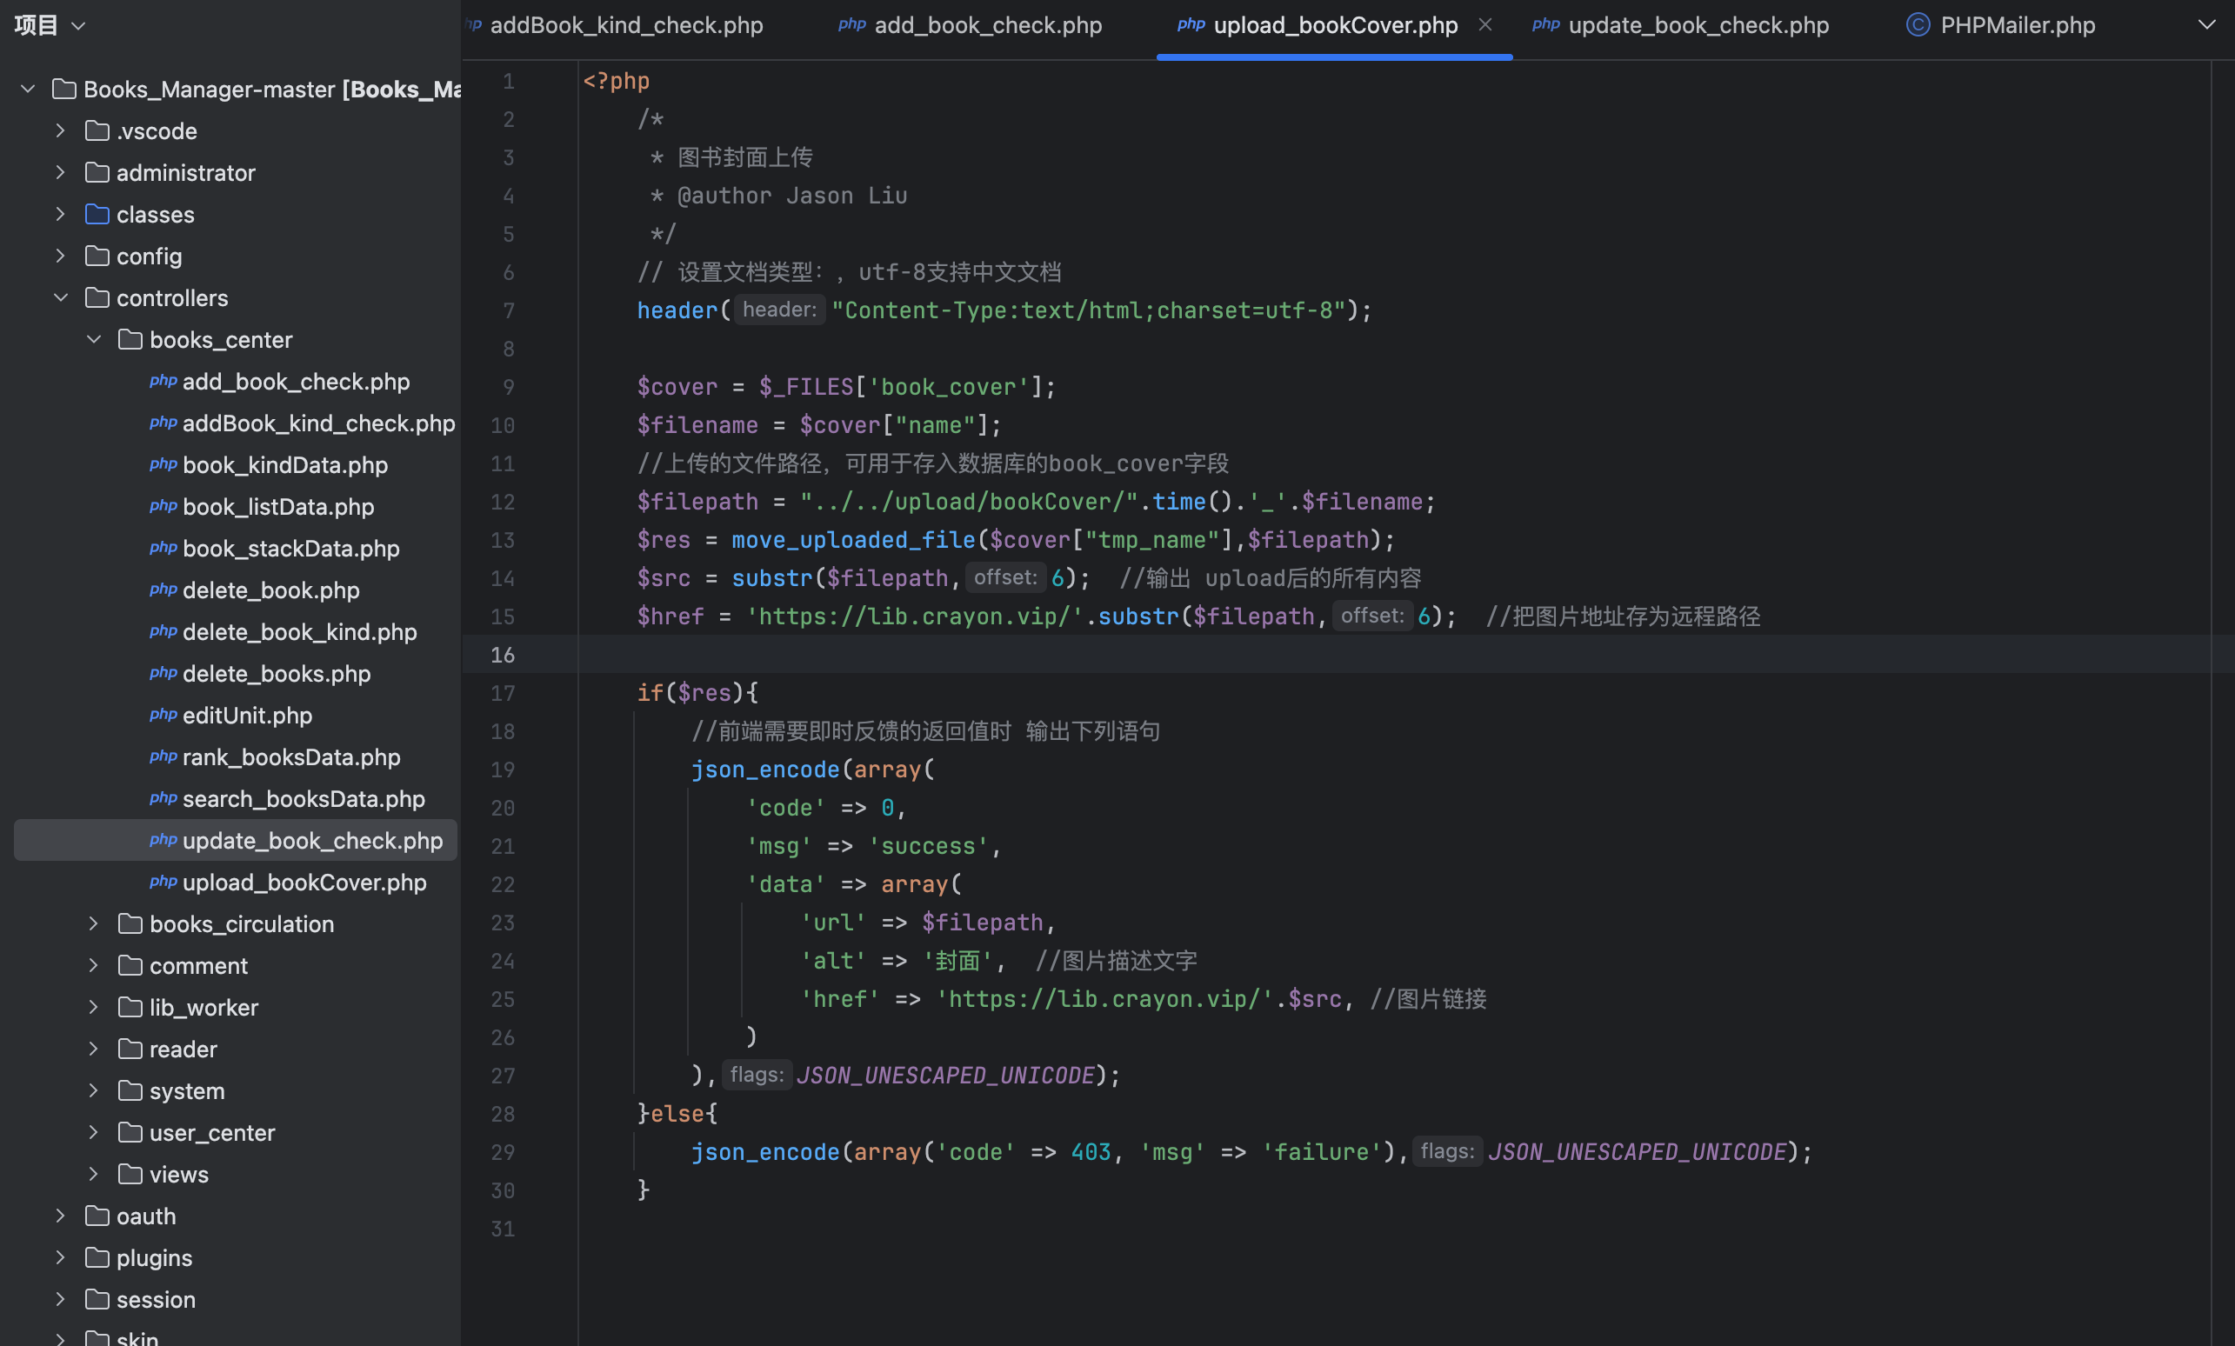Switch to the add_book_check.php tab

click(987, 25)
